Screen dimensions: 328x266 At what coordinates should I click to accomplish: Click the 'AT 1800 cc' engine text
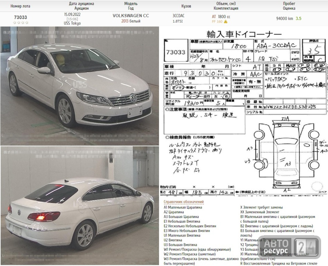click(221, 17)
